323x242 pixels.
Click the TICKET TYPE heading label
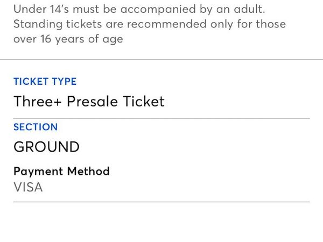tap(45, 82)
